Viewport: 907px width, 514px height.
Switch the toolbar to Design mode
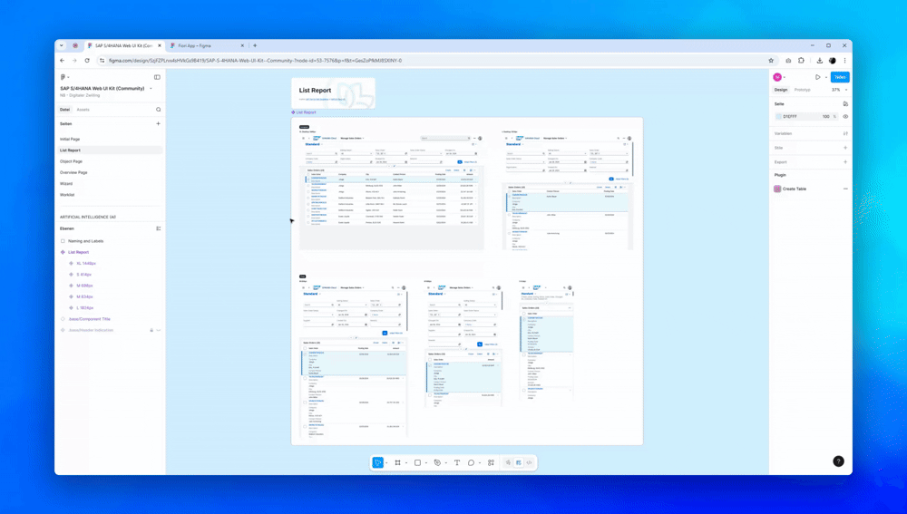point(519,462)
